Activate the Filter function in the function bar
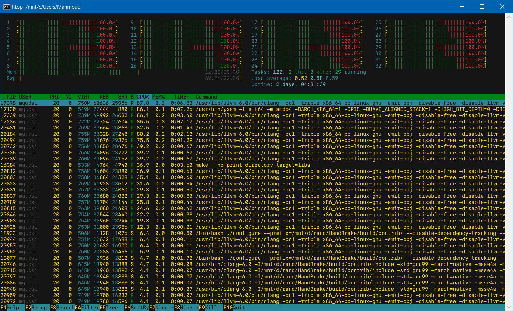 tap(87, 308)
